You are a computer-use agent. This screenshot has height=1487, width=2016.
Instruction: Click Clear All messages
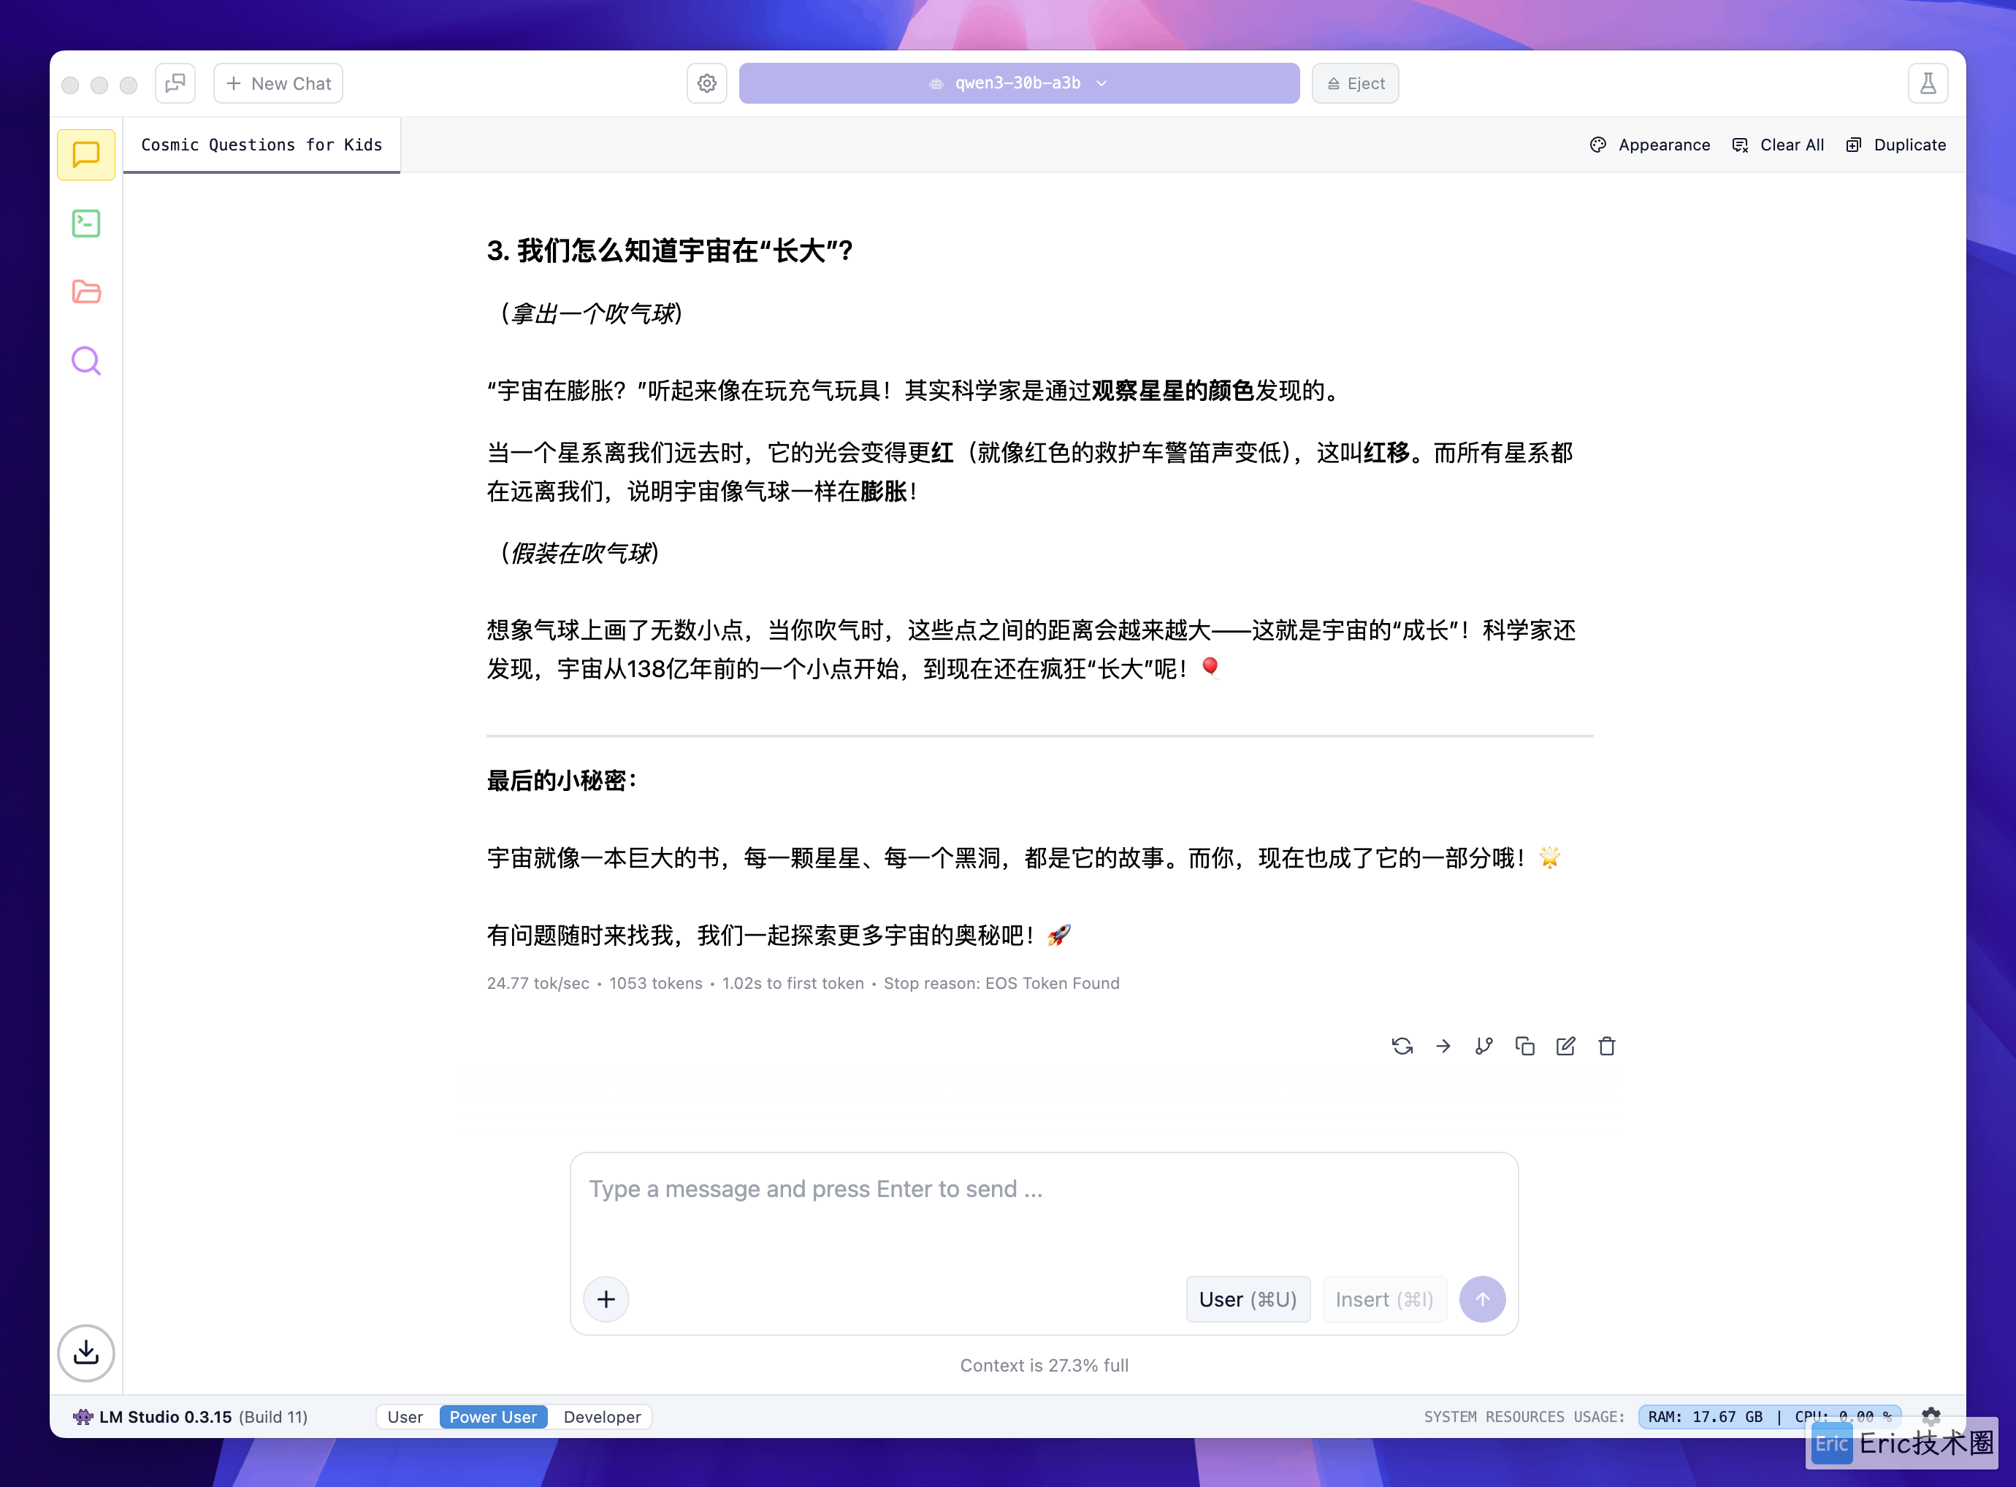(1779, 145)
